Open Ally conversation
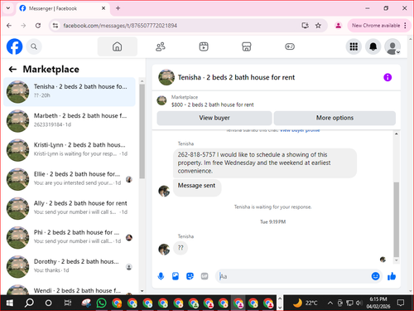Image resolution: width=414 pixels, height=311 pixels. (x=70, y=208)
